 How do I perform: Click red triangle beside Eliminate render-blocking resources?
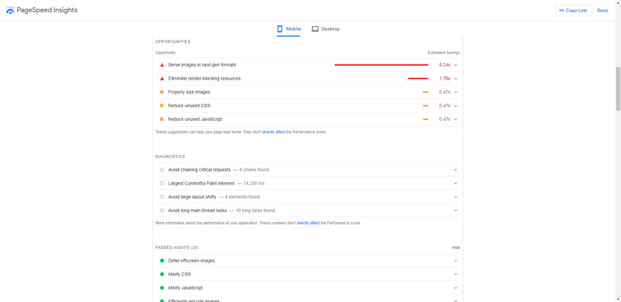pyautogui.click(x=162, y=78)
